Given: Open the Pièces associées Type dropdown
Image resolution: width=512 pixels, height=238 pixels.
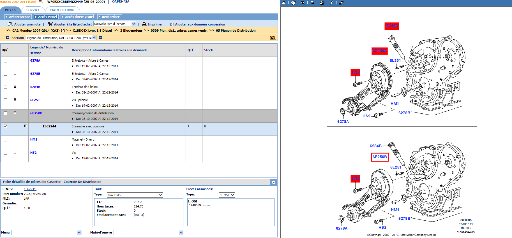Looking at the screenshot, I should pyautogui.click(x=227, y=195).
